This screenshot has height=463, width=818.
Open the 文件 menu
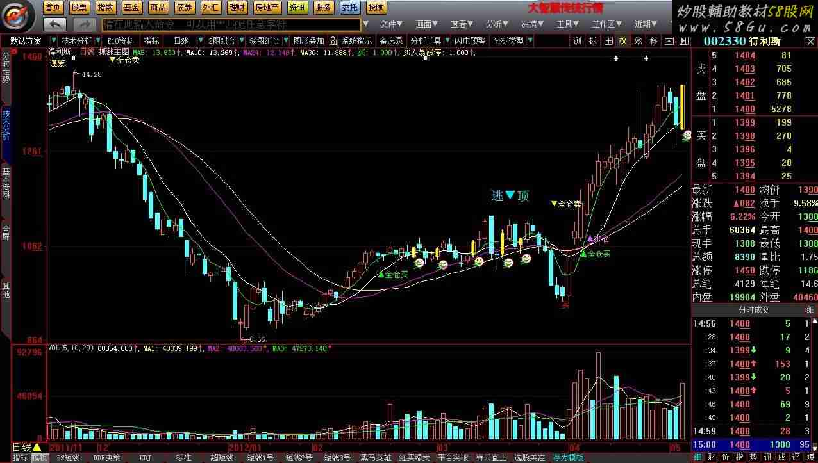click(x=391, y=24)
